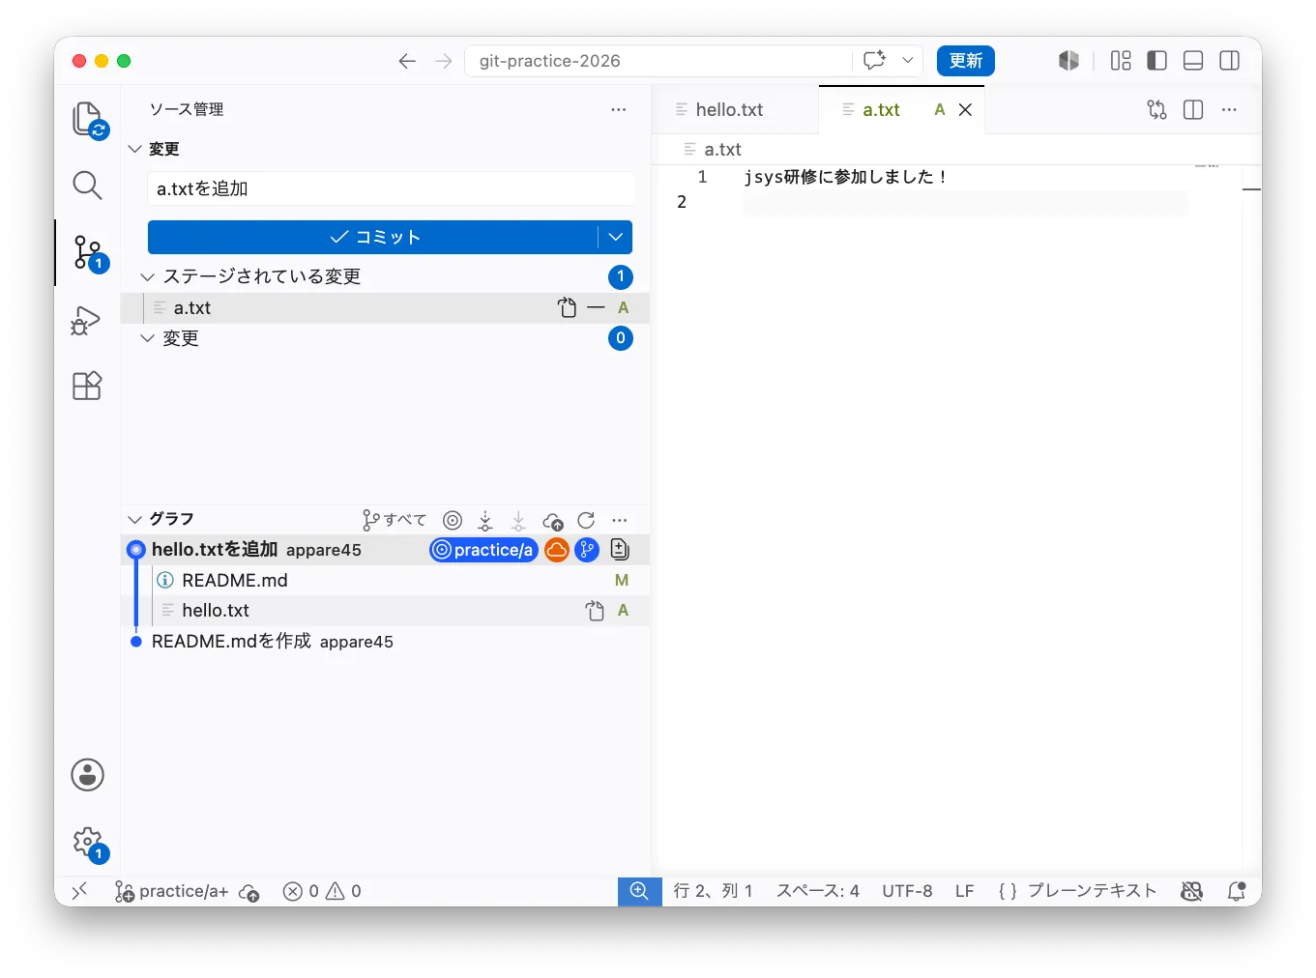
Task: Toggle the secondary sidebar visibility
Action: click(1230, 61)
